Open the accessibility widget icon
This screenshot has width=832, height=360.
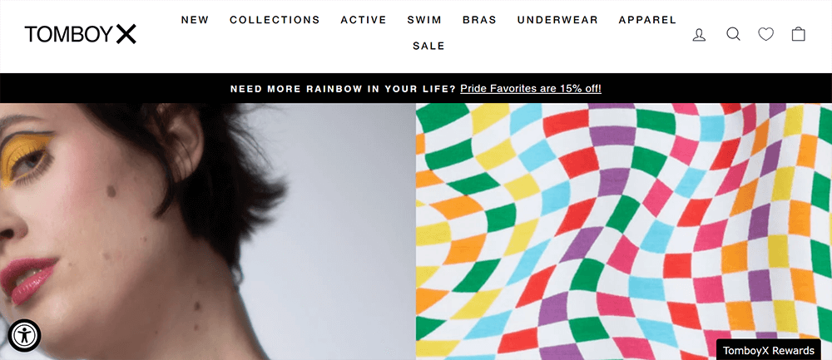[24, 335]
